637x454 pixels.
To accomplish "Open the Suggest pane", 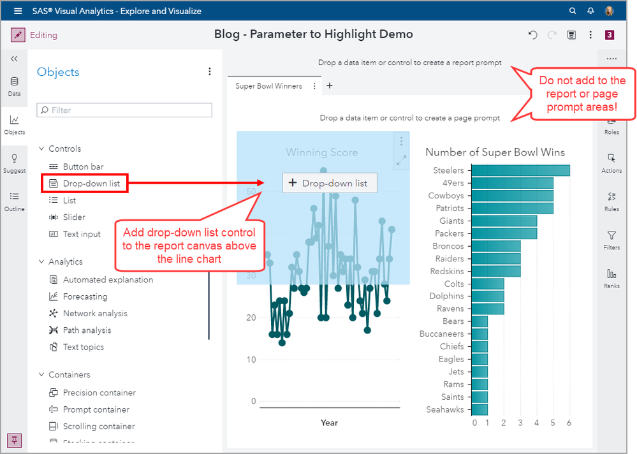I will point(14,163).
